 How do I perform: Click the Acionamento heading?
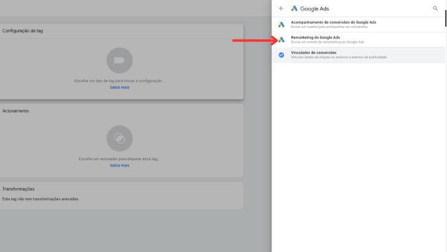(x=15, y=111)
